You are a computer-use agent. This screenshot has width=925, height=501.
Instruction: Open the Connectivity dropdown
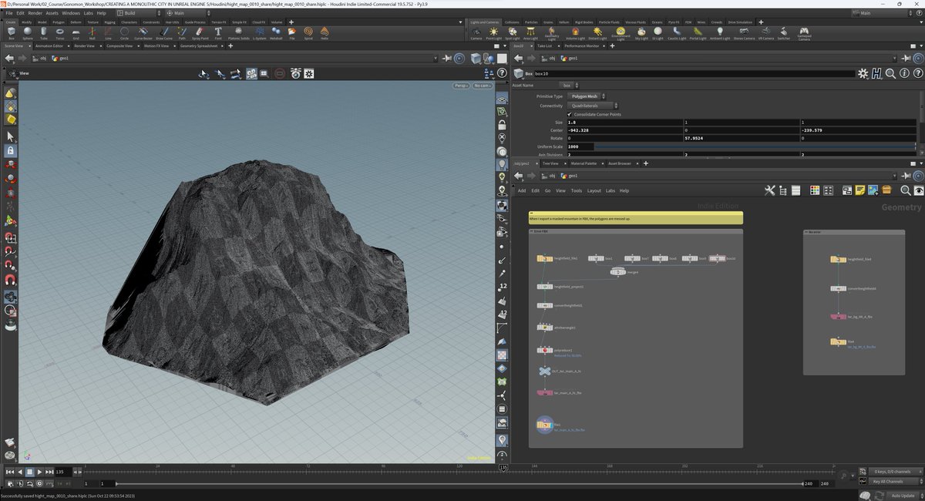[593, 106]
